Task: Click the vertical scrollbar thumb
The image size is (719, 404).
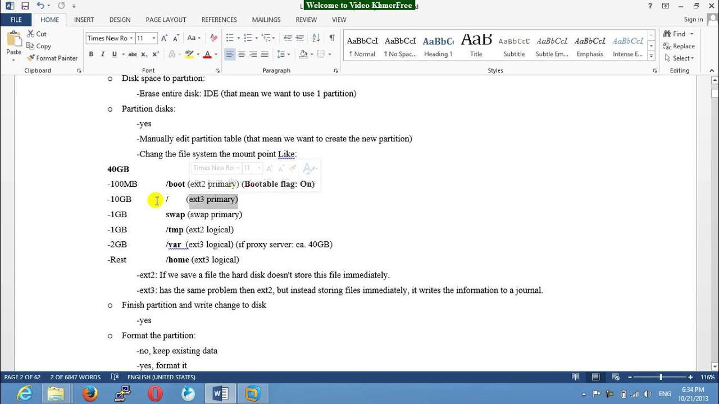Action: (x=715, y=93)
